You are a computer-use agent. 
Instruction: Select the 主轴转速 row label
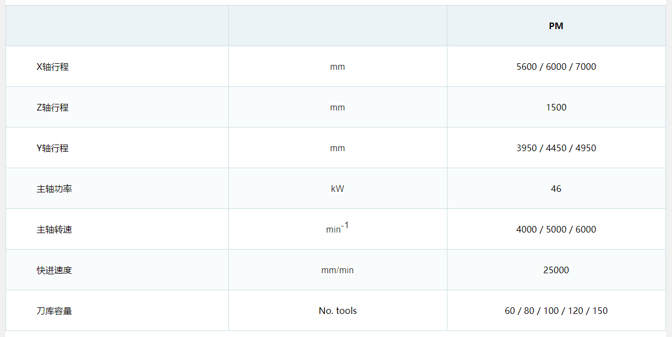coord(54,229)
